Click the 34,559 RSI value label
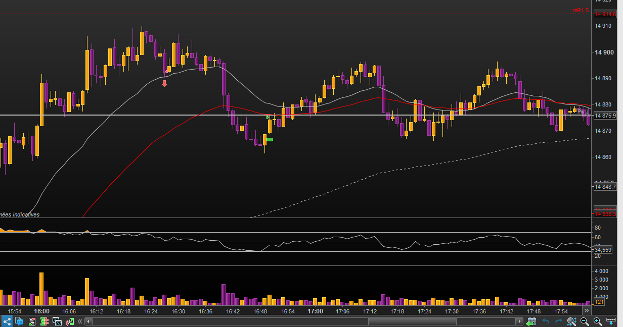Image resolution: width=623 pixels, height=327 pixels. tap(602, 249)
